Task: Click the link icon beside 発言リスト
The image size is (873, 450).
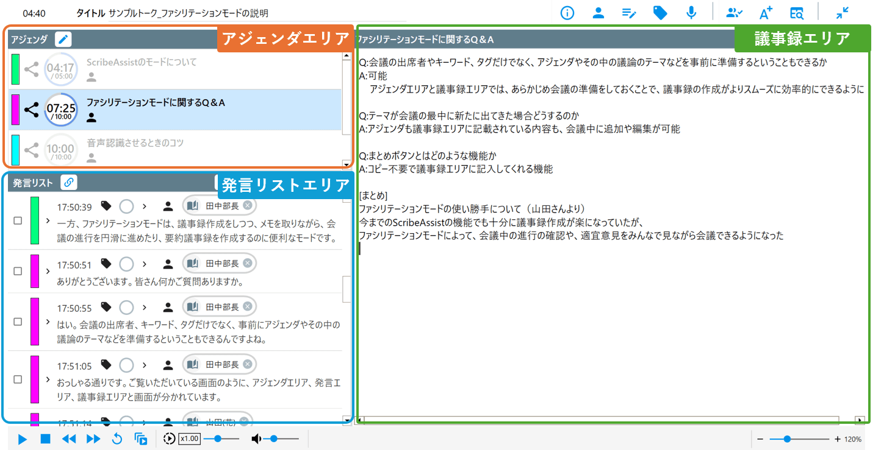Action: tap(69, 182)
